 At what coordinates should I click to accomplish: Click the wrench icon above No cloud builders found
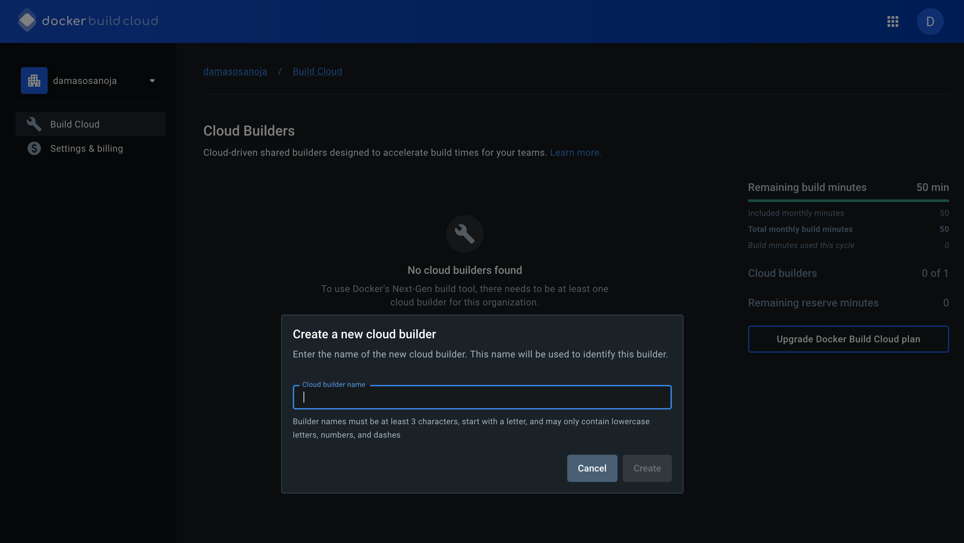[x=465, y=234]
